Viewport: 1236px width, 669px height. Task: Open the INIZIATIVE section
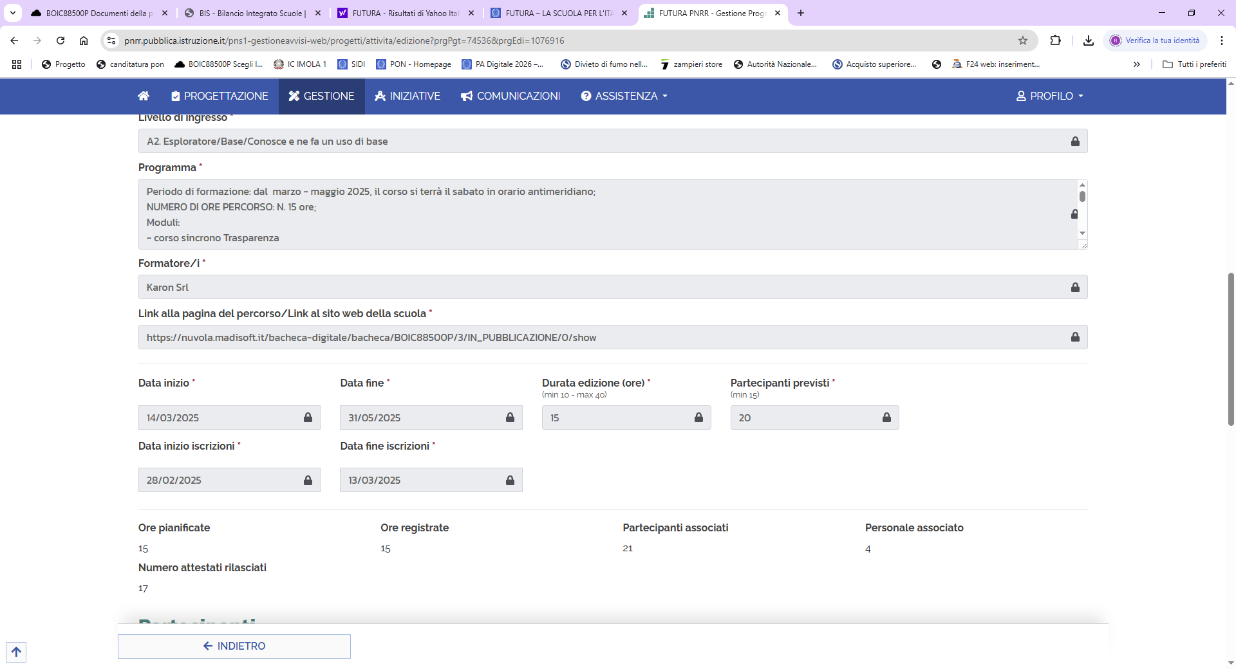pyautogui.click(x=407, y=96)
